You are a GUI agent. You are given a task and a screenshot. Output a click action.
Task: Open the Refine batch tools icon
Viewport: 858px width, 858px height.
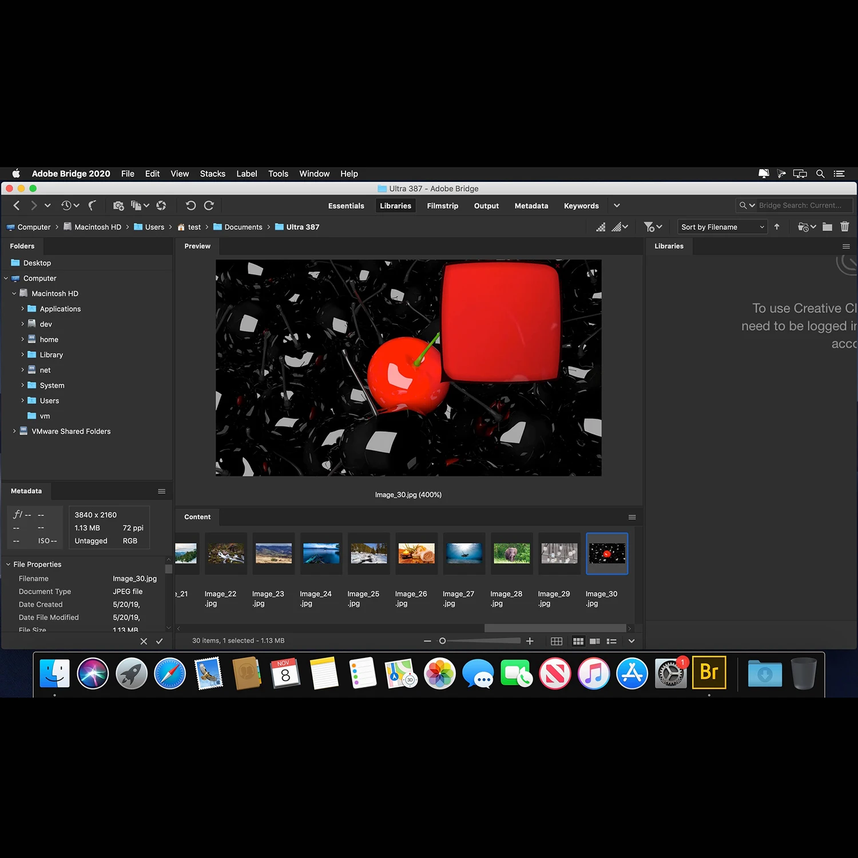140,205
